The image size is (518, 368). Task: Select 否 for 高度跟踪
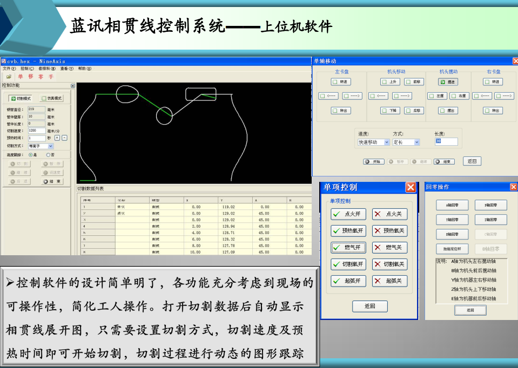(x=48, y=155)
